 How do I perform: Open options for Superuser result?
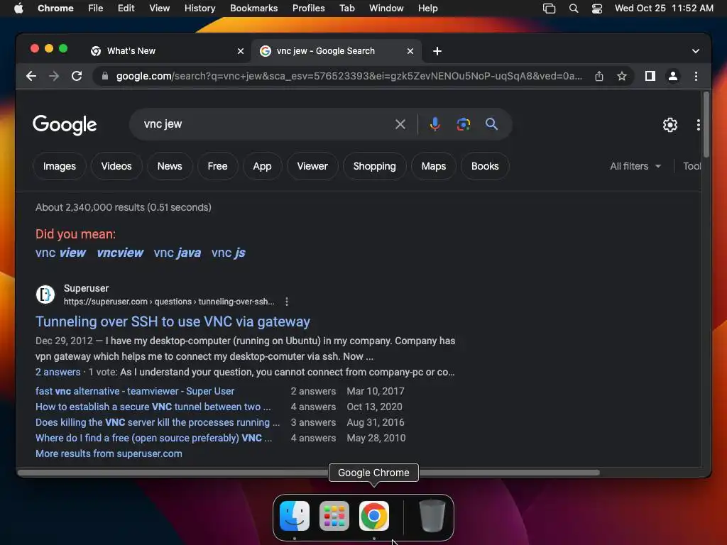point(287,302)
